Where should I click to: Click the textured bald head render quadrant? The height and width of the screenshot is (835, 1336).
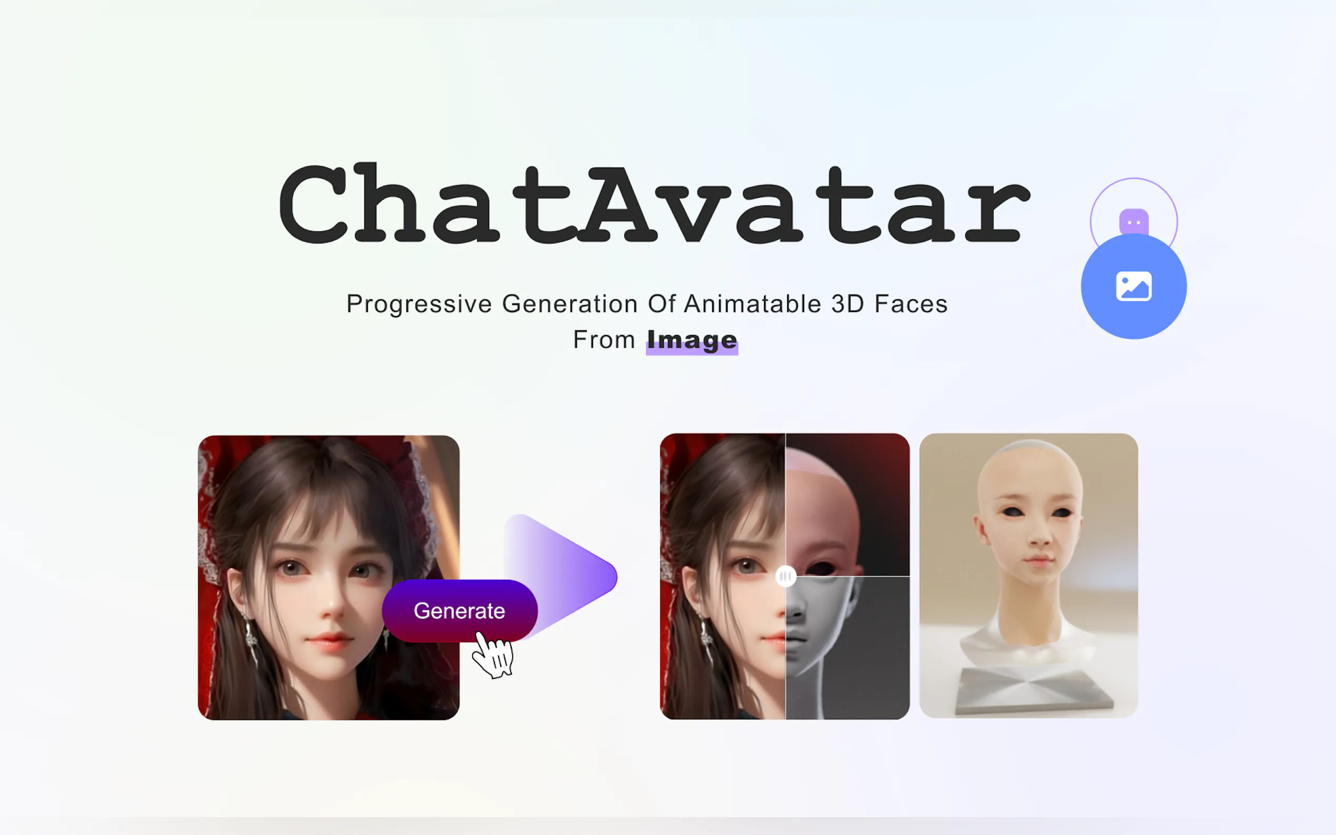point(847,504)
